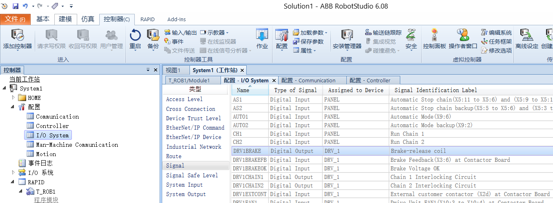Click Save Parameters (保存参数)

point(308,42)
